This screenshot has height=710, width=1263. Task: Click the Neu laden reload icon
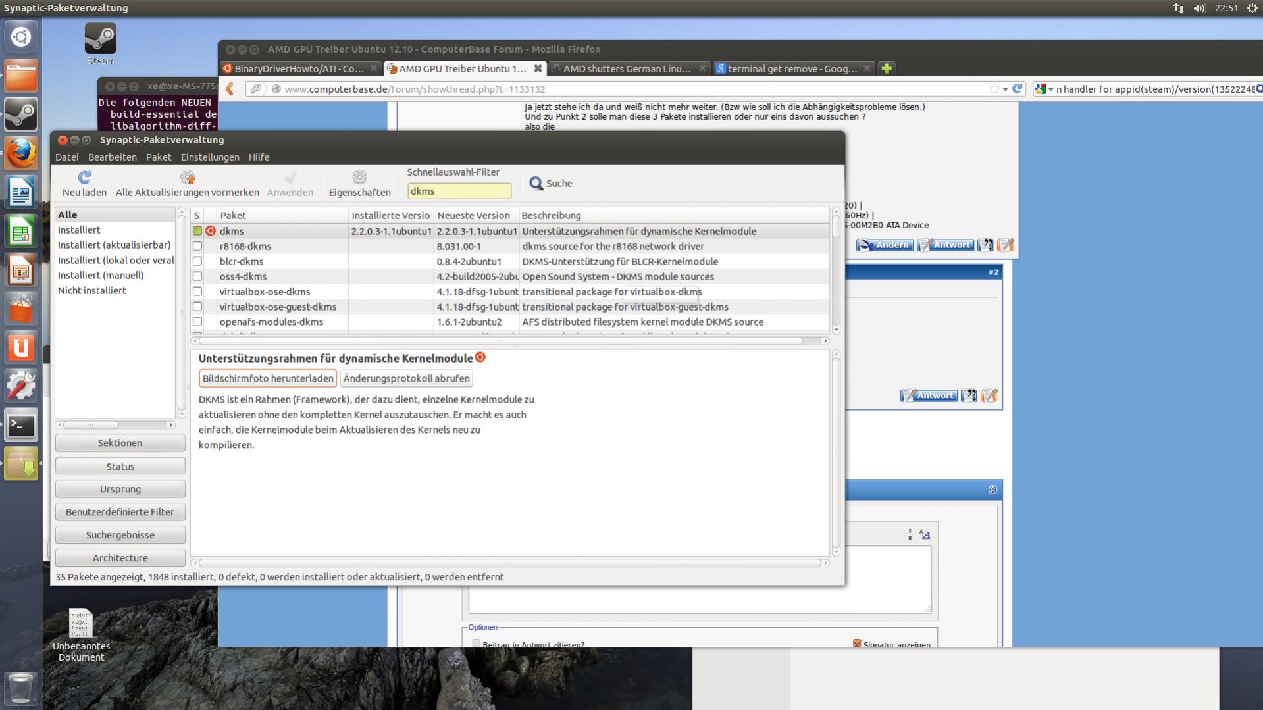pyautogui.click(x=84, y=177)
